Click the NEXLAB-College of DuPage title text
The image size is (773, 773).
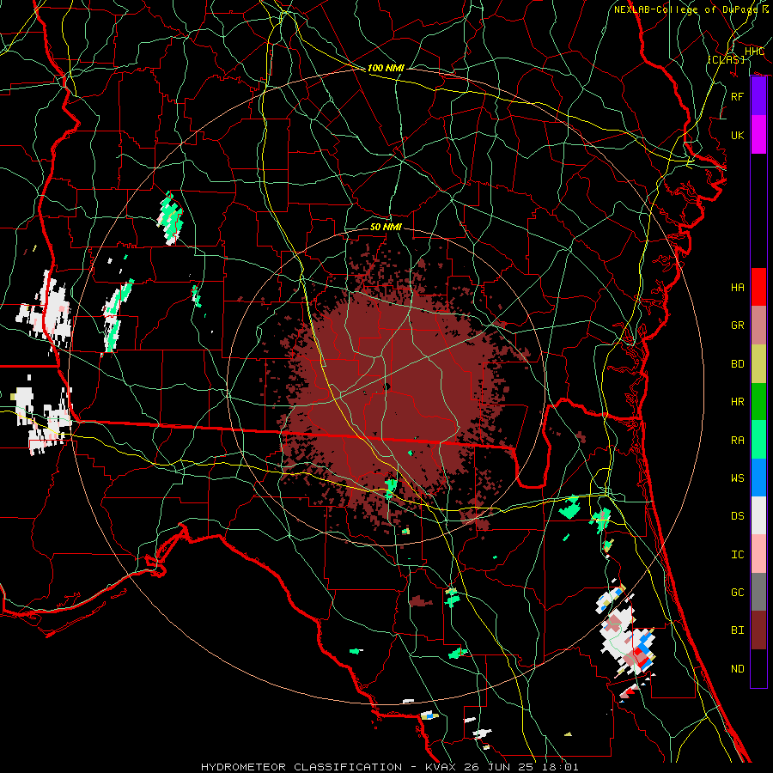tap(685, 9)
